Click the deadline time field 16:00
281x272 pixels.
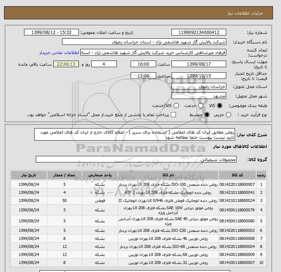pyautogui.click(x=143, y=64)
